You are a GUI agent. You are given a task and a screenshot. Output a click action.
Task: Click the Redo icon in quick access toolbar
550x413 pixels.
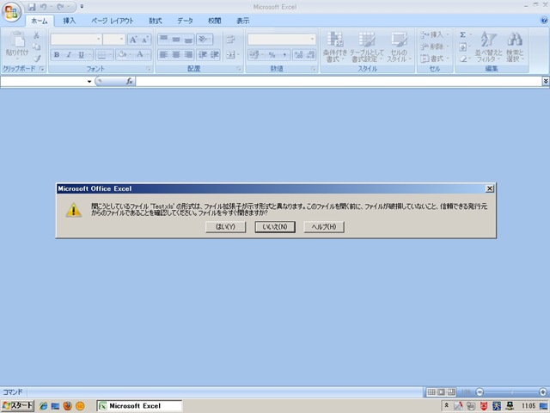60,7
